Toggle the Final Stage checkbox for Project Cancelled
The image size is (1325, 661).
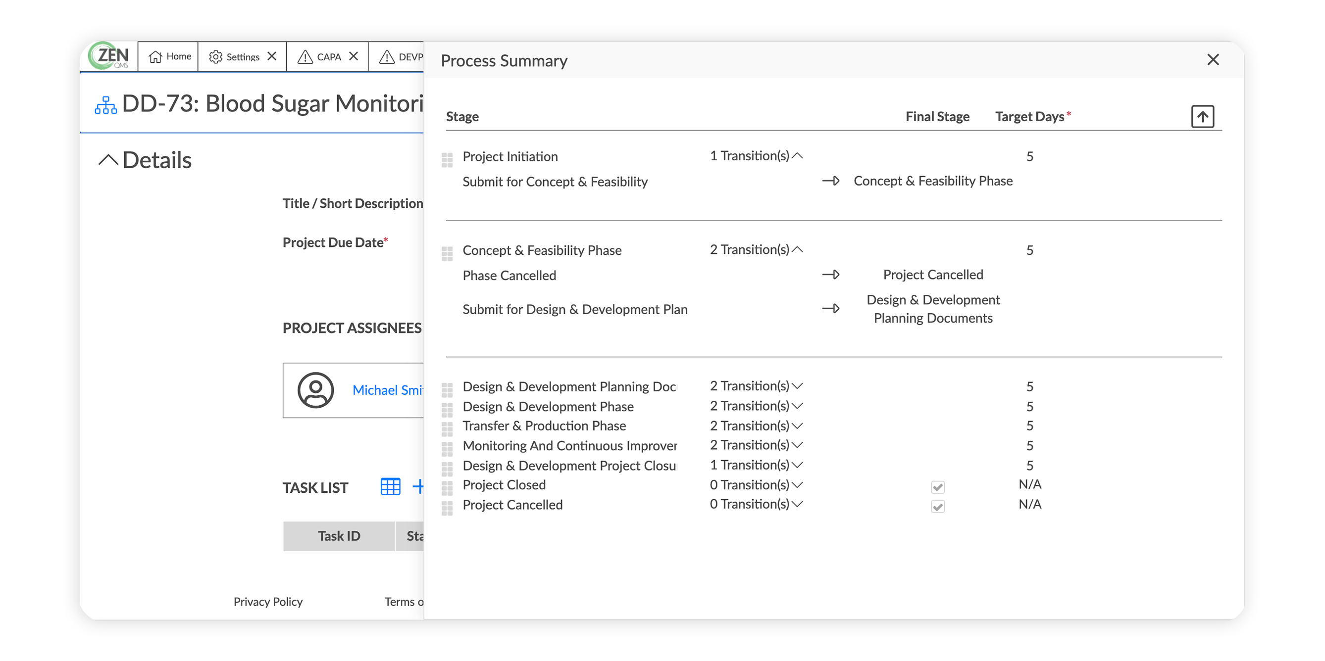937,506
